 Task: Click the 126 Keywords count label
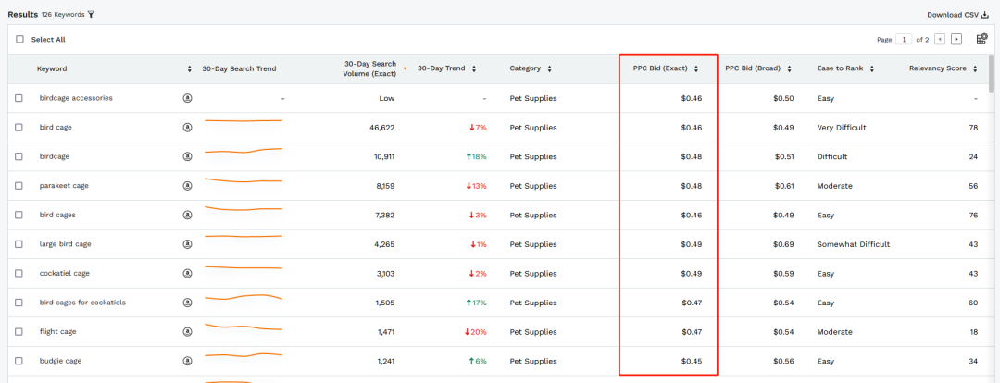coord(63,15)
